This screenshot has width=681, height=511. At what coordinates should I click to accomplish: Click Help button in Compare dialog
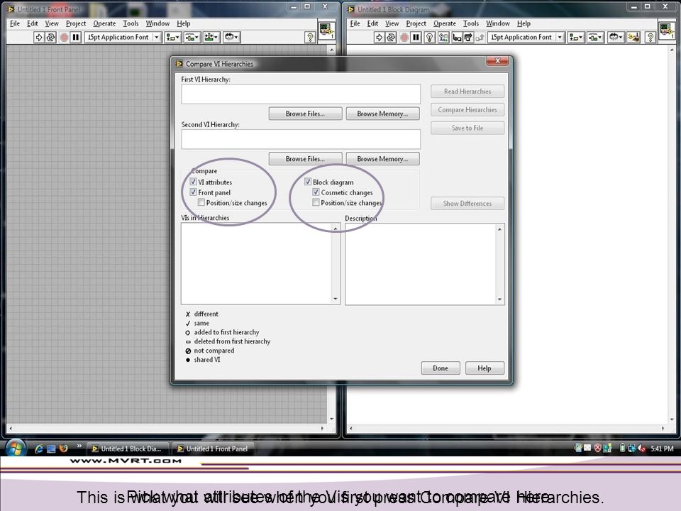click(485, 368)
